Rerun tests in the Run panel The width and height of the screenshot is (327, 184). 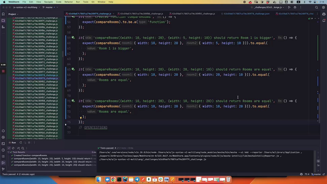click(x=21, y=143)
